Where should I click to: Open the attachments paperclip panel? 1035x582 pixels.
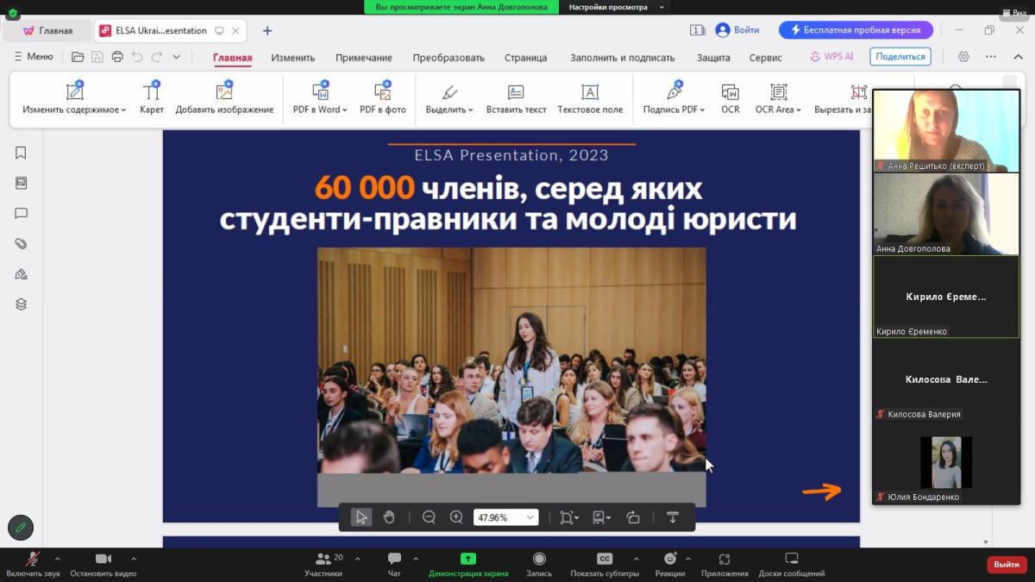pyautogui.click(x=21, y=244)
